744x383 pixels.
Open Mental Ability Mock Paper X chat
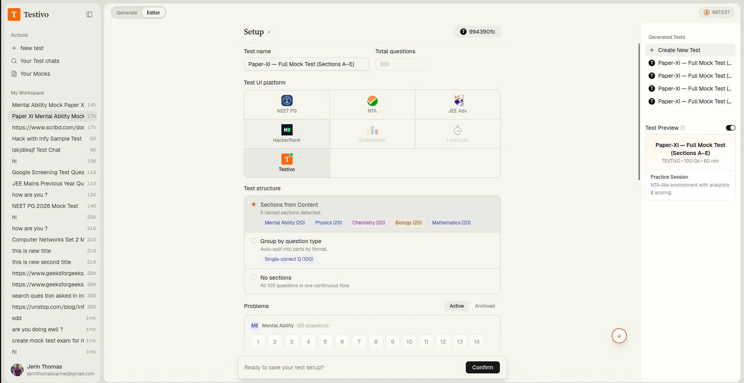[53, 105]
